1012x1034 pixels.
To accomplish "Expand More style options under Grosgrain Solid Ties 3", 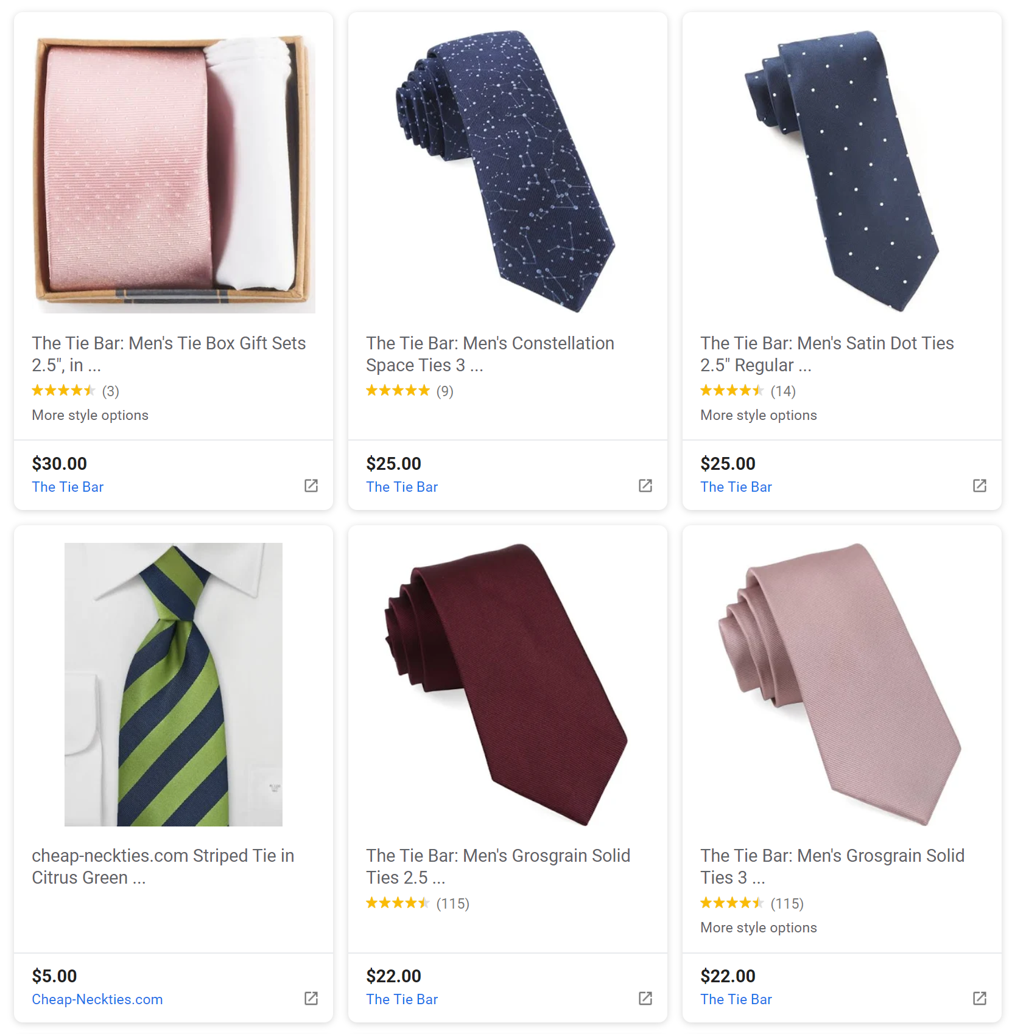I will [758, 927].
